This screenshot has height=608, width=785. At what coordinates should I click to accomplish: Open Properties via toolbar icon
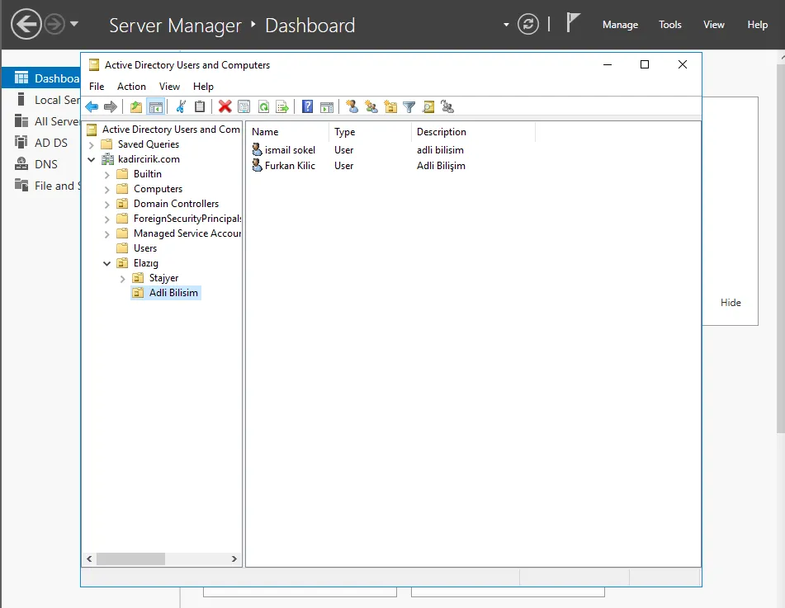(244, 106)
